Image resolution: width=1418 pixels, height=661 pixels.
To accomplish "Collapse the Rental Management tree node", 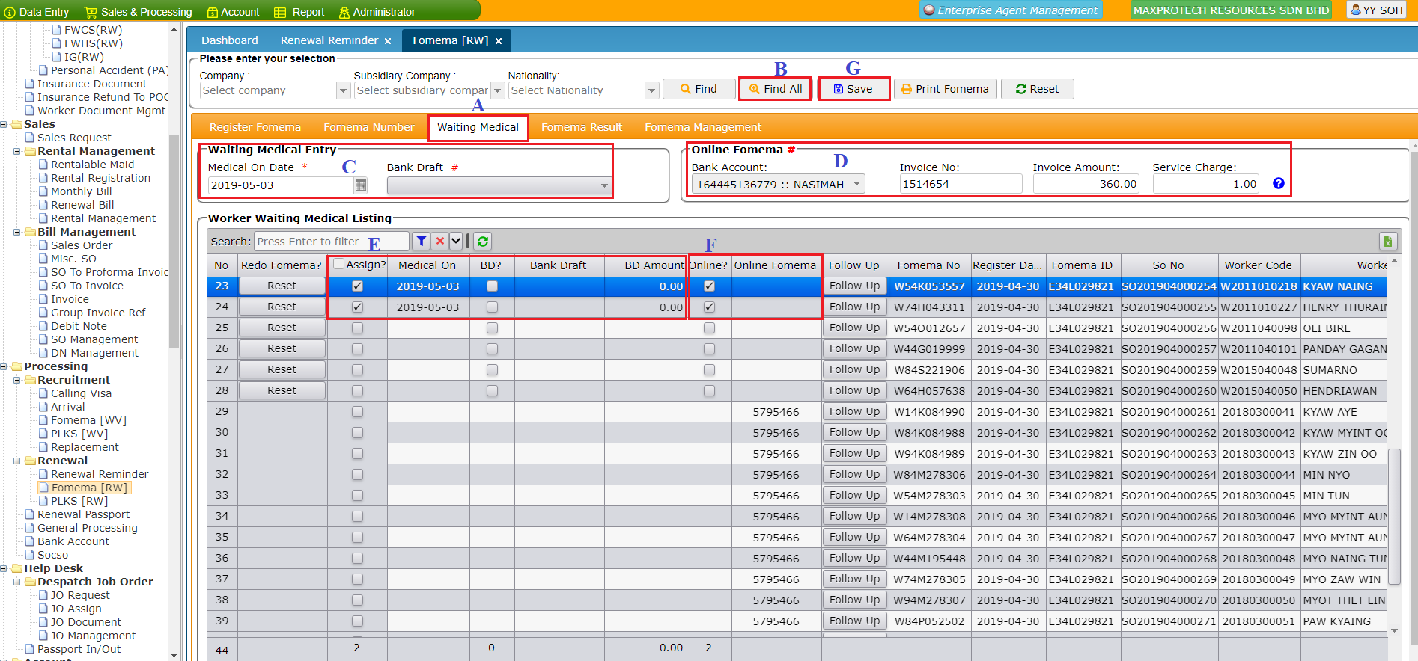I will (x=16, y=151).
